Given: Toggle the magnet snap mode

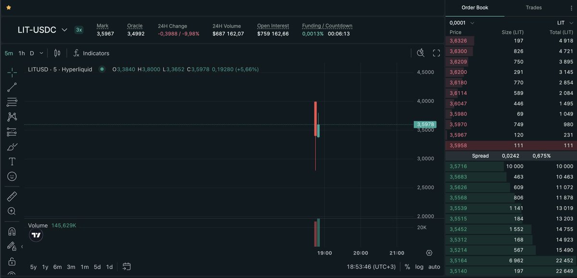Looking at the screenshot, I should (12, 231).
